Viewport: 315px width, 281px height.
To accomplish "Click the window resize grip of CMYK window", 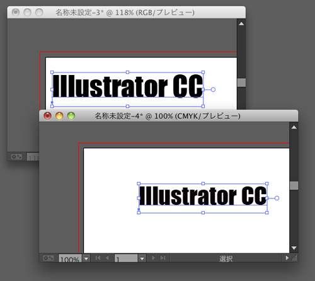I will [295, 258].
